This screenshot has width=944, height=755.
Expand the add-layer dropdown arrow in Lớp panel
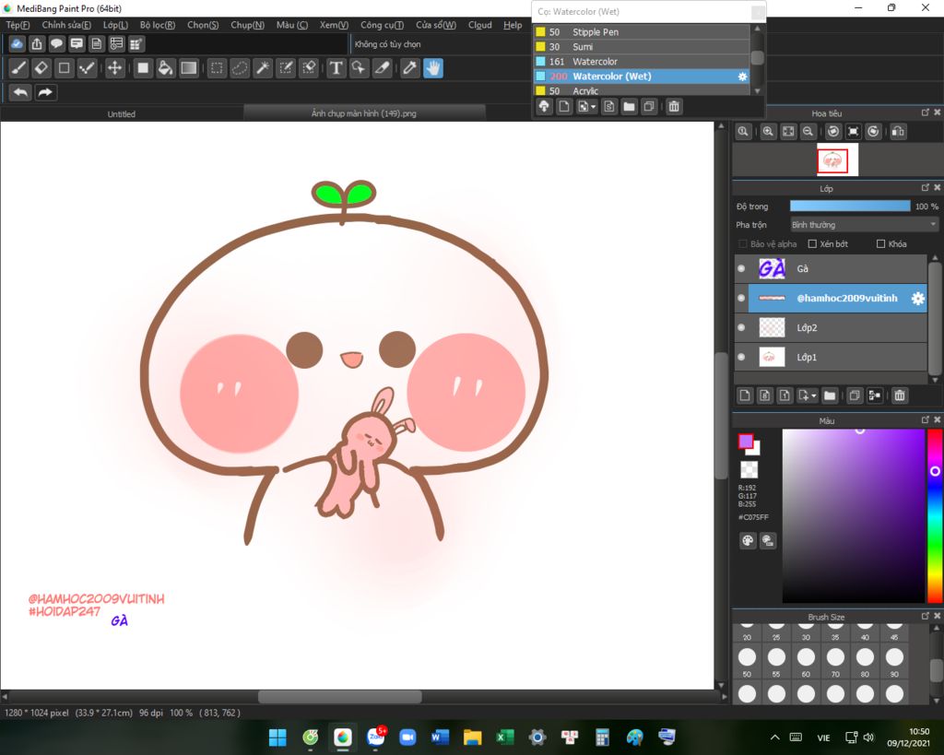pos(813,395)
